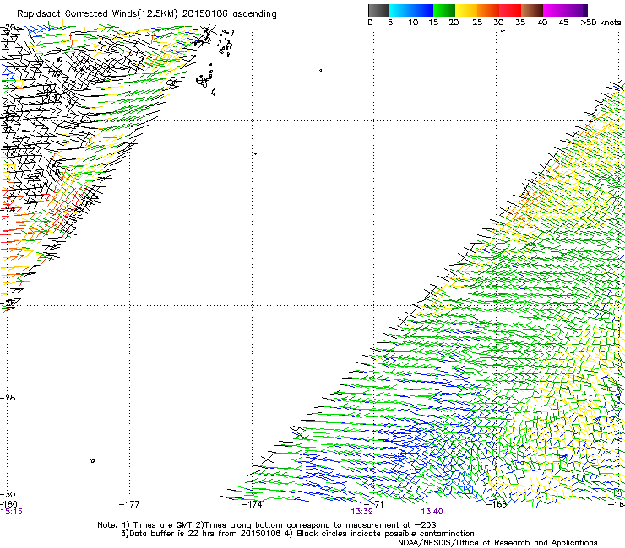This screenshot has width=625, height=548.
Task: Click the orange 25-30 knots legend segment
Action: point(488,10)
